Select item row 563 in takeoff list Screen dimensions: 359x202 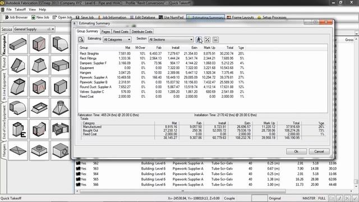click(x=206, y=168)
